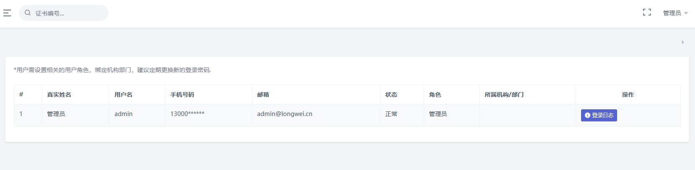Expand the right chevron arrow below header
The image size is (695, 170).
click(x=682, y=42)
